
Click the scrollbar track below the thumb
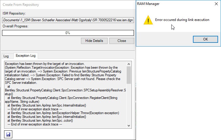coord(129,104)
